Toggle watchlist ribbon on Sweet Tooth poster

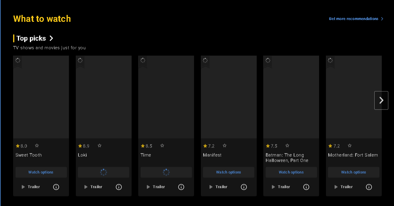[x=18, y=61]
